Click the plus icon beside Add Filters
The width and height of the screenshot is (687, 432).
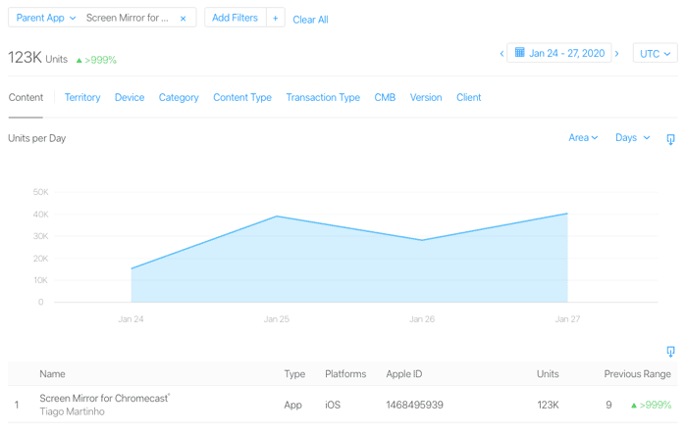[x=276, y=18]
